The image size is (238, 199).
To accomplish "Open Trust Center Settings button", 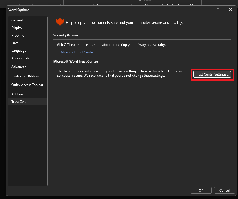I will click(x=212, y=74).
